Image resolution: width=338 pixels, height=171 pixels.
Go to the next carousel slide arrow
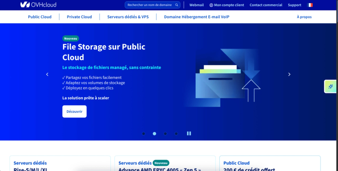[x=289, y=74]
